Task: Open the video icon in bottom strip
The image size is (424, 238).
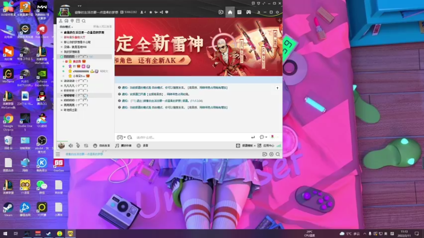Action: pos(264,154)
